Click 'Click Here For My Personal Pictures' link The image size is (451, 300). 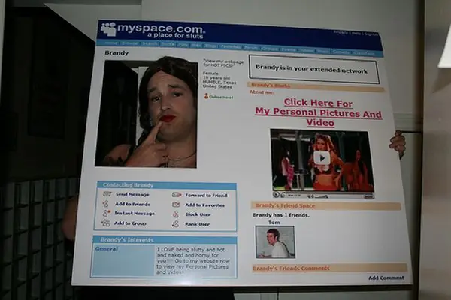(x=319, y=112)
